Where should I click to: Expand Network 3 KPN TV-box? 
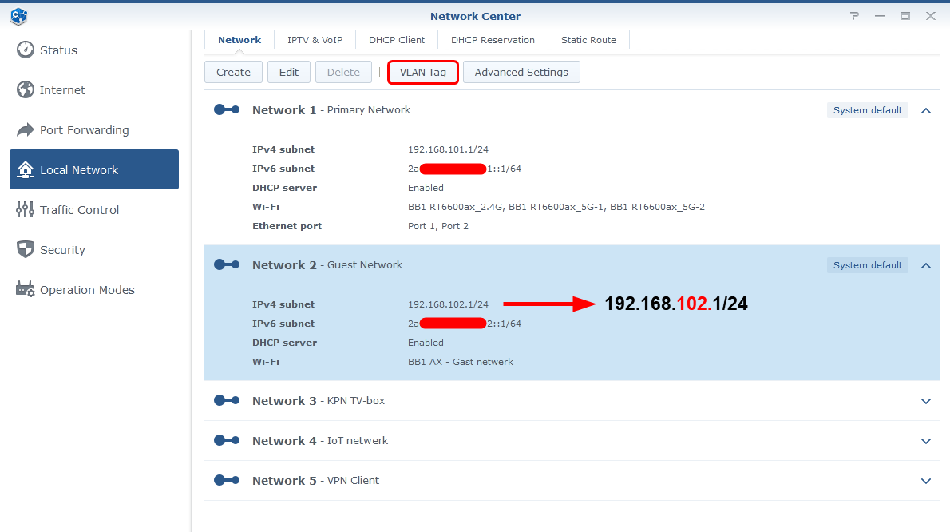click(926, 401)
